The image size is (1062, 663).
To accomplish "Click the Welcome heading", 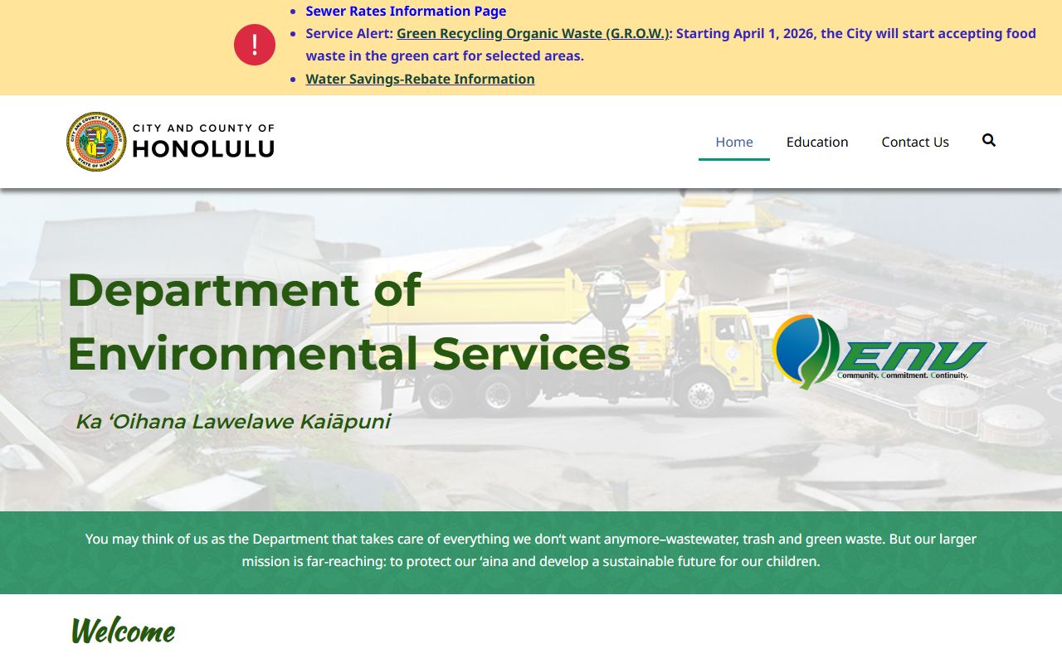I will click(123, 632).
